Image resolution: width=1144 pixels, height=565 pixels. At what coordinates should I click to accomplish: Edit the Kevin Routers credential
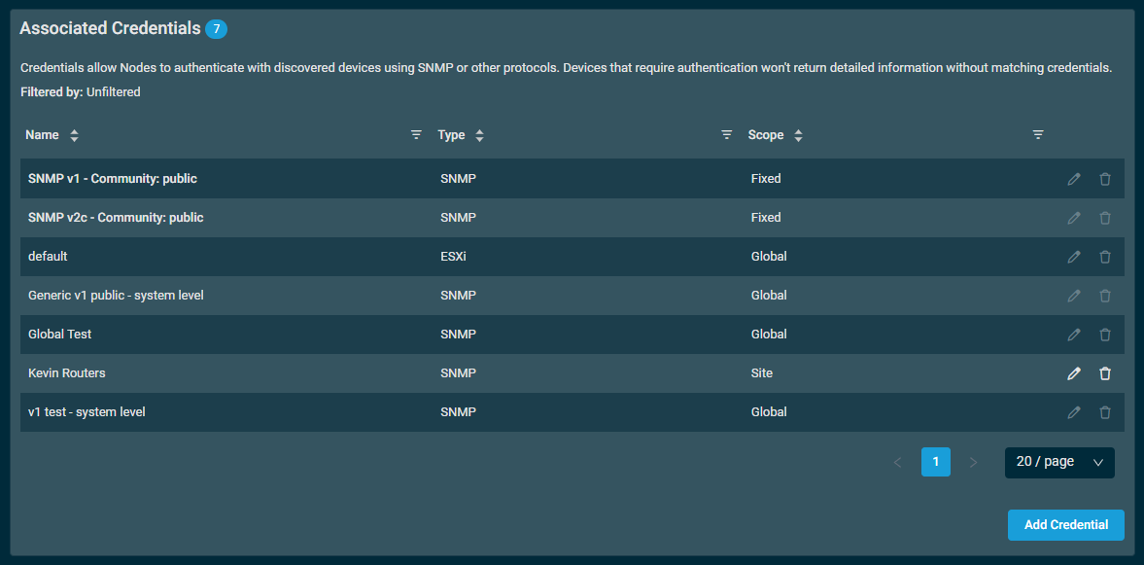(x=1073, y=373)
